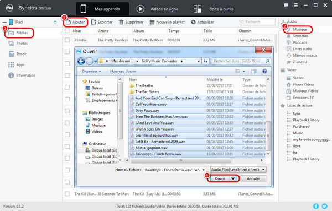Screen dimensions: 332x211
Task: Open the Organiser dropdown menu
Action: [91, 71]
